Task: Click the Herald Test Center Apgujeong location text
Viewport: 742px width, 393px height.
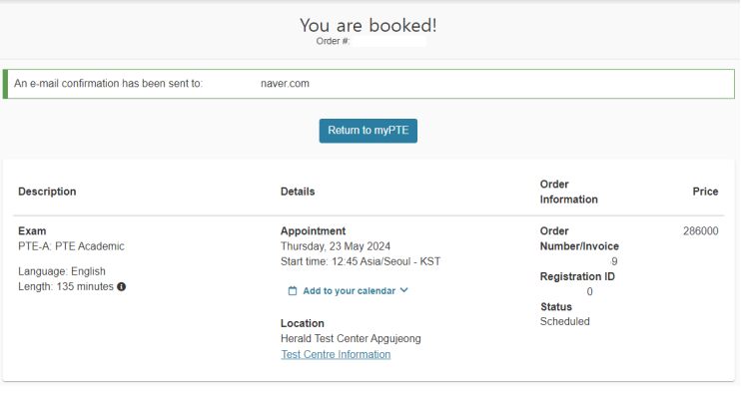Action: coord(351,339)
